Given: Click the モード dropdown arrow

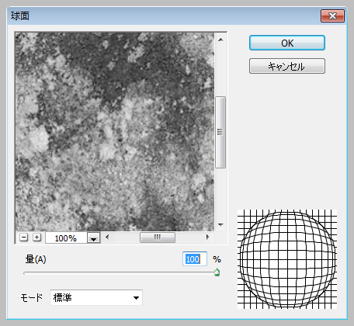Looking at the screenshot, I should click(136, 298).
